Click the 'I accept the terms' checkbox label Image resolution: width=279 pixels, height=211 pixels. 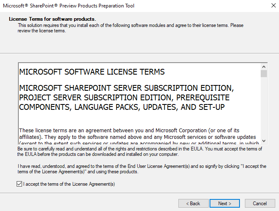tap(69, 184)
